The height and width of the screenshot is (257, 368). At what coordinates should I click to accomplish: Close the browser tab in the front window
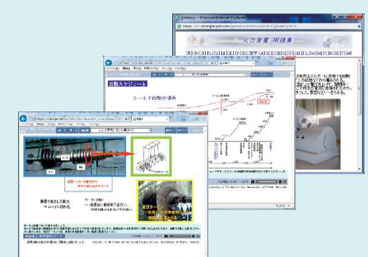(x=167, y=119)
